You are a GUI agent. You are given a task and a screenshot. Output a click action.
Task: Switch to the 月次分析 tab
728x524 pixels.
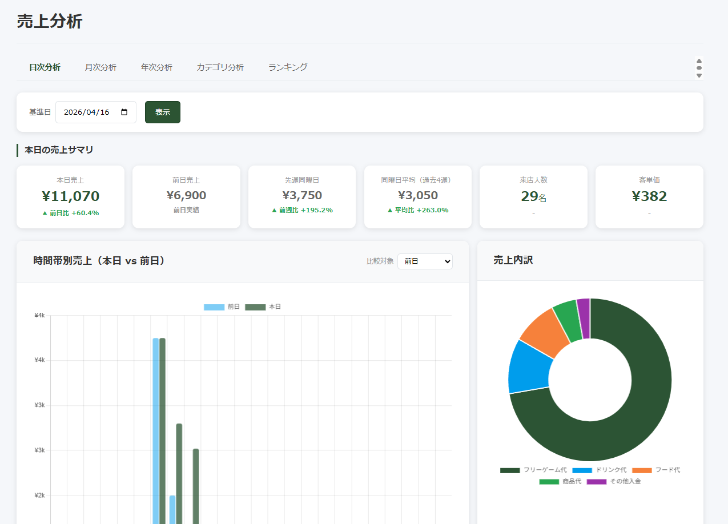pyautogui.click(x=100, y=67)
